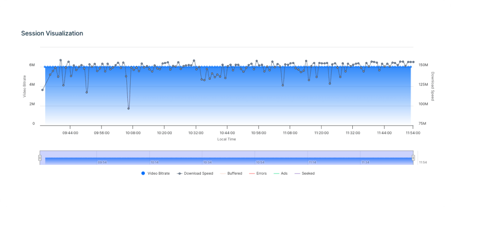Click the 10:44:00 x-axis label
This screenshot has width=483, height=238.
[x=227, y=133]
